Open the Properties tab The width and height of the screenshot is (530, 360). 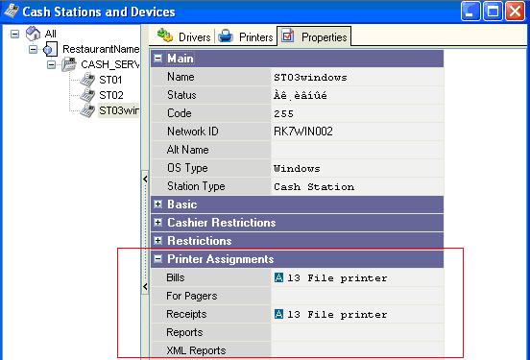pos(314,36)
